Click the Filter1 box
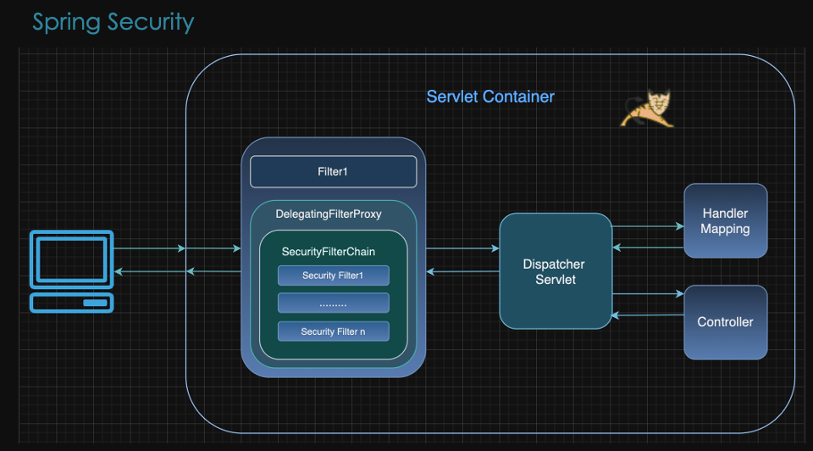This screenshot has width=813, height=451. (333, 172)
